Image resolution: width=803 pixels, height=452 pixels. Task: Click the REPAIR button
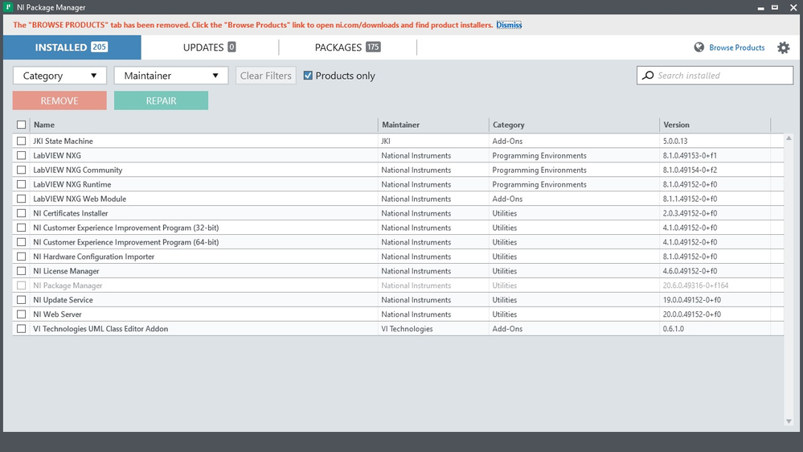click(x=161, y=101)
